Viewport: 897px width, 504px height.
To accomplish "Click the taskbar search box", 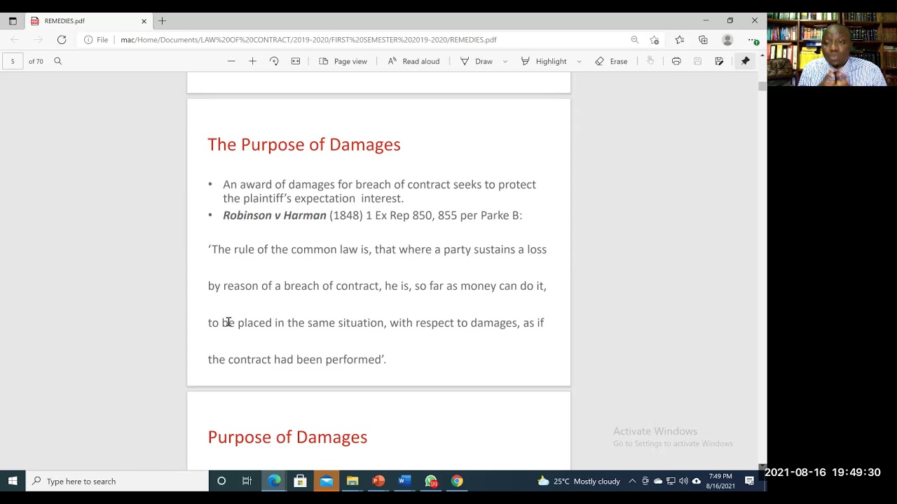I will point(118,482).
